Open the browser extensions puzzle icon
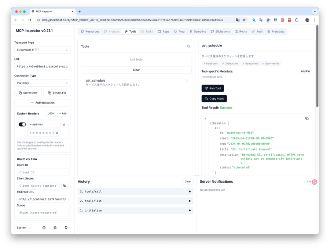This screenshot has width=330, height=249. (297, 20)
